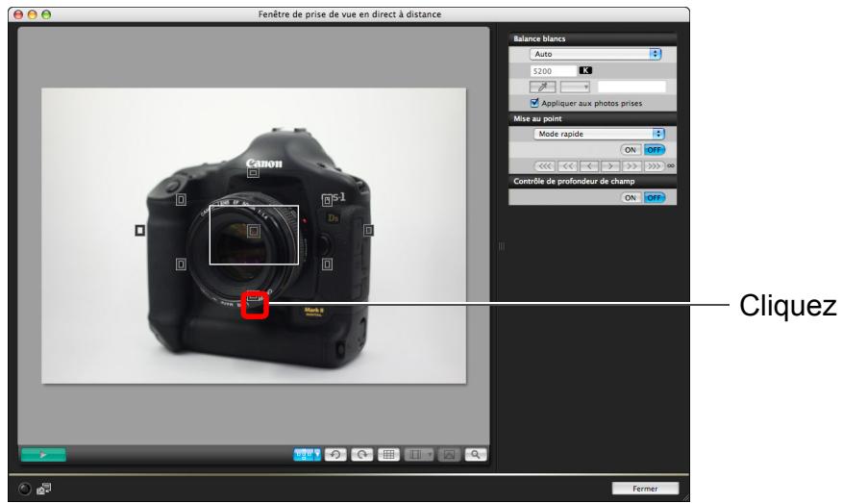Click the Fermer button

click(645, 489)
